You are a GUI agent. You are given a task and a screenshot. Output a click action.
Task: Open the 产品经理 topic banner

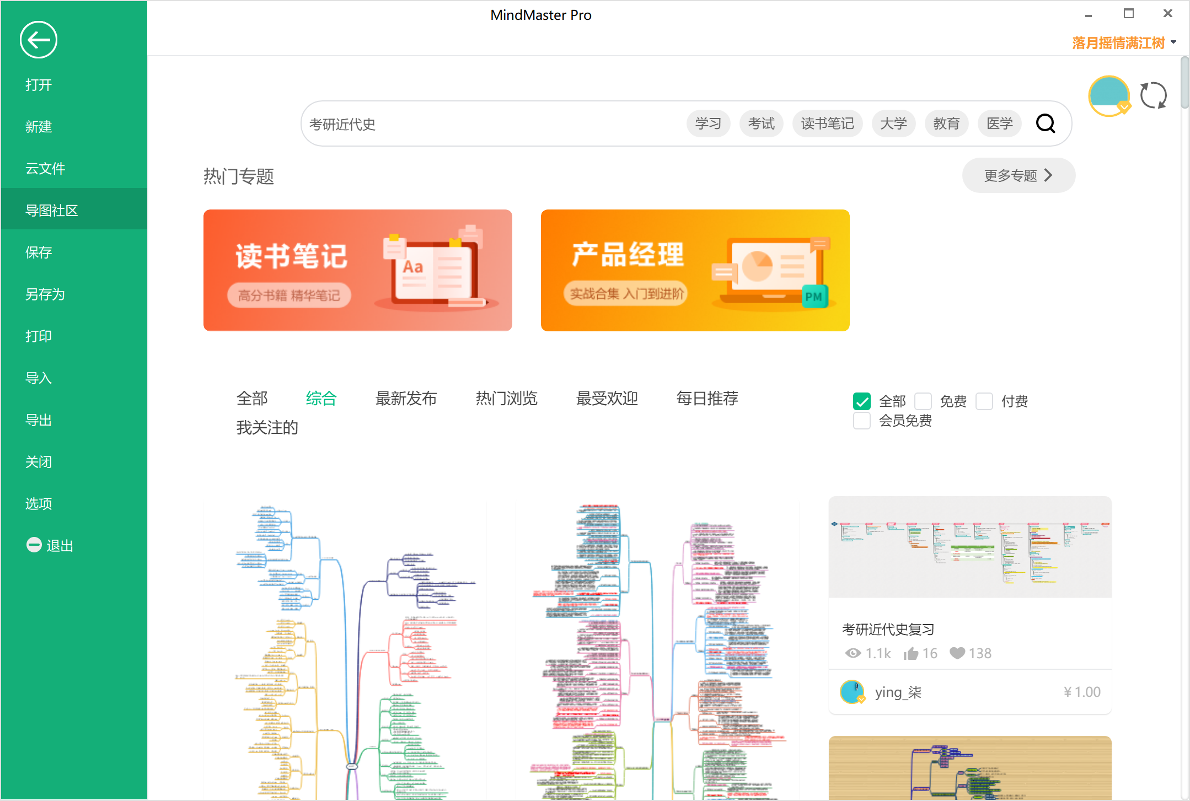pyautogui.click(x=695, y=270)
